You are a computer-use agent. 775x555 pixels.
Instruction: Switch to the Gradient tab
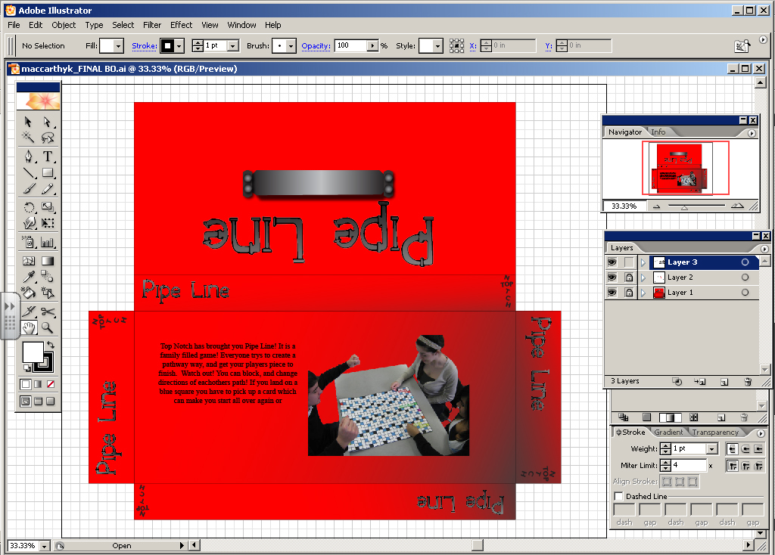(x=668, y=432)
